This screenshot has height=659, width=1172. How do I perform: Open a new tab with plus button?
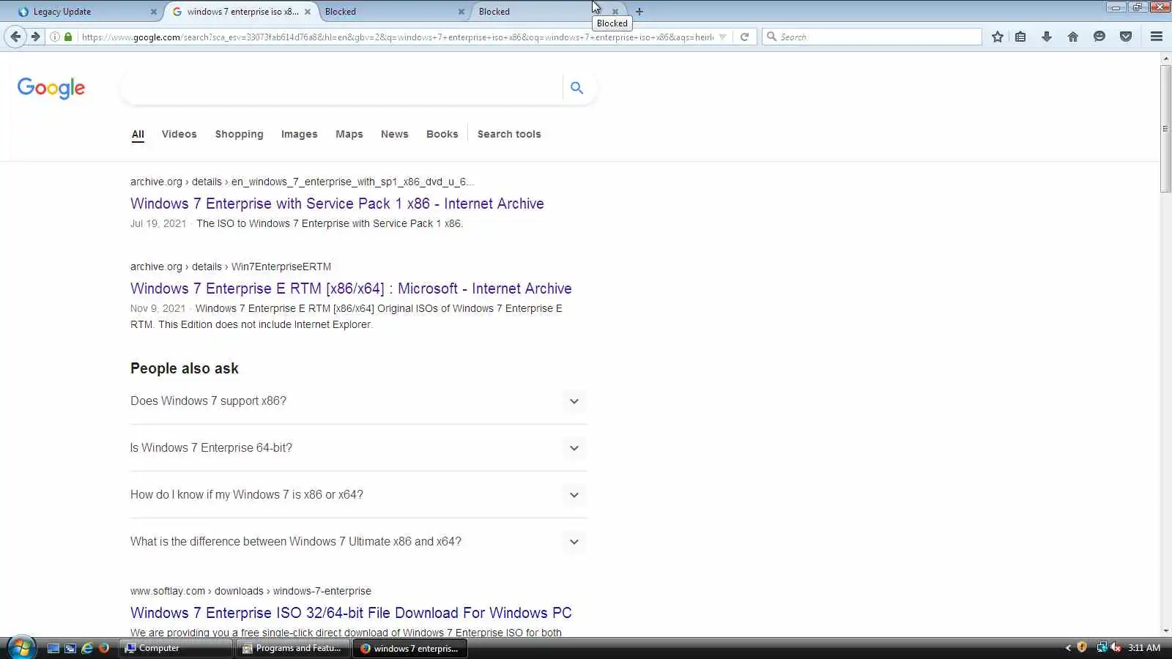pyautogui.click(x=639, y=12)
